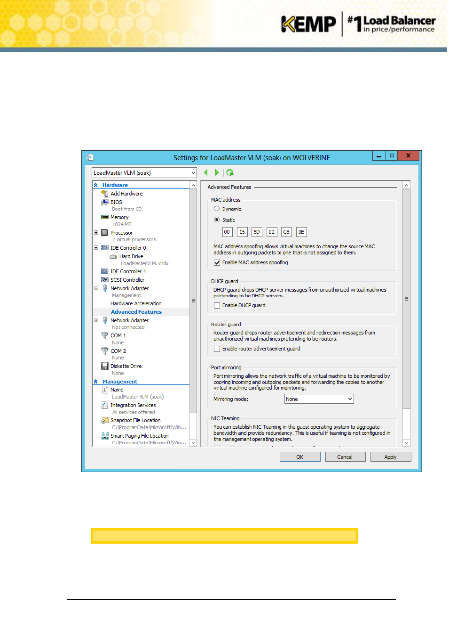Select the Static MAC address option
Image resolution: width=449 pixels, height=636 pixels.
point(217,220)
